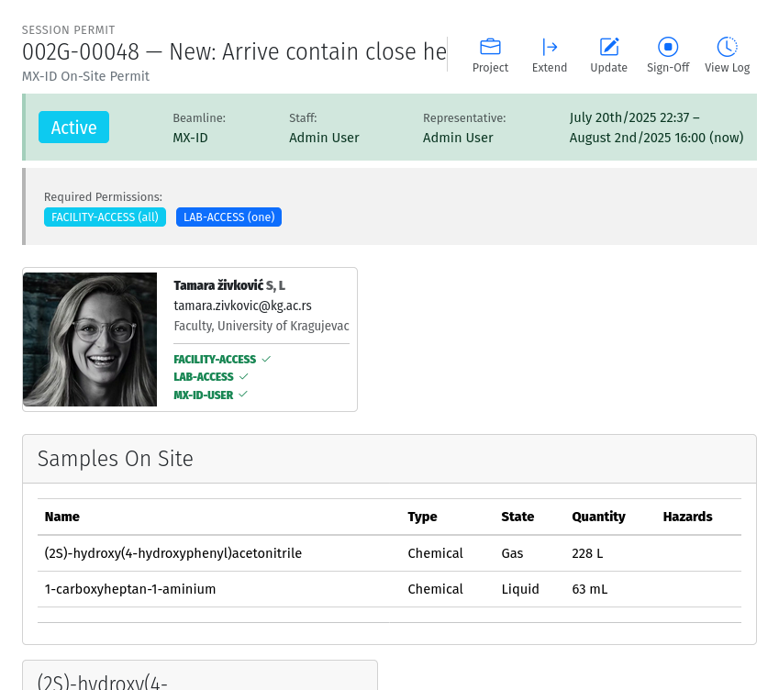
Task: Click the partially visible (2S)-hydroxy(4- card heading
Action: click(103, 681)
